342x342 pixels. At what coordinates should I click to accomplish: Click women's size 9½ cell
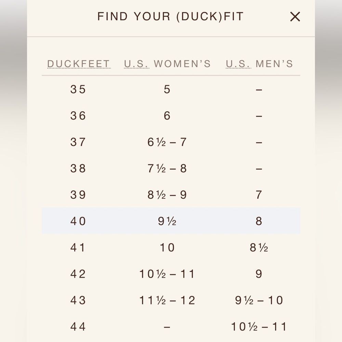click(167, 221)
